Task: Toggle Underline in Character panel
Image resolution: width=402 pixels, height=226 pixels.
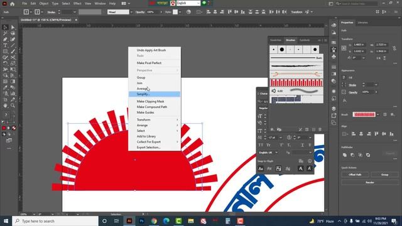Action: 303,145
